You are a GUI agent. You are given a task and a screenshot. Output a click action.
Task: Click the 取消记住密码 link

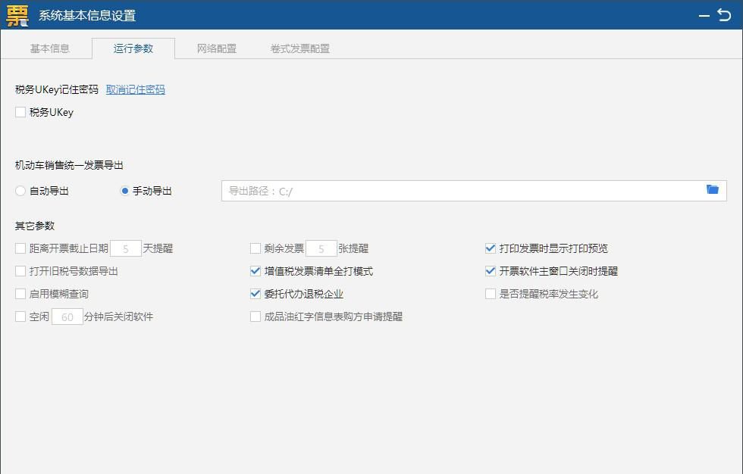[134, 89]
